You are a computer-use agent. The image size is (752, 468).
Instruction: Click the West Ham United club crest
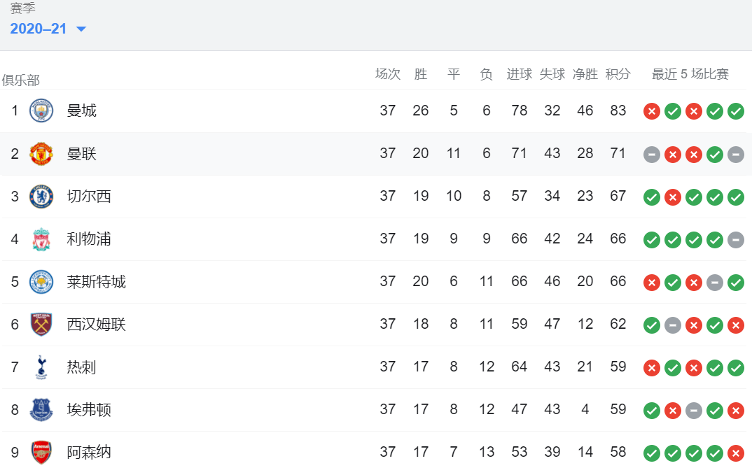[x=41, y=325]
